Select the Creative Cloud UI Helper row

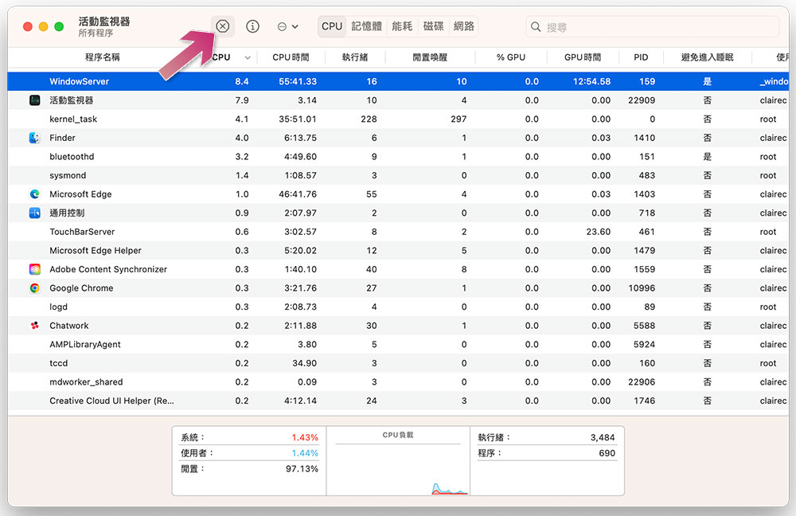(398, 401)
